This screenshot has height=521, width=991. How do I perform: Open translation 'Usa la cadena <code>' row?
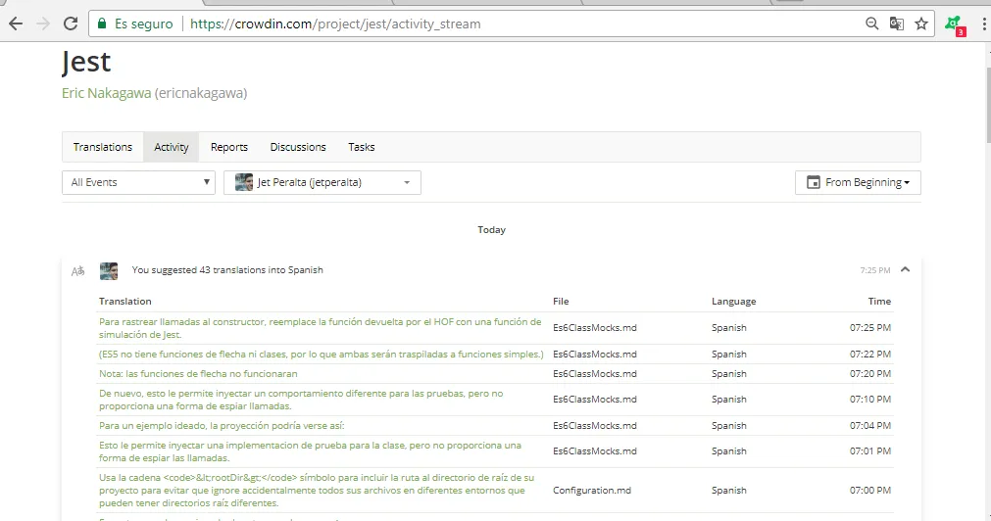(316, 490)
